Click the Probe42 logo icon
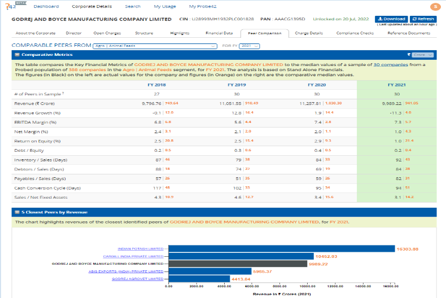This screenshot has height=298, width=446. [x=11, y=6]
